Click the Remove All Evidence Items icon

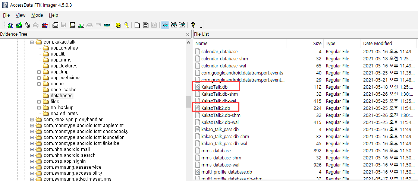(44, 25)
